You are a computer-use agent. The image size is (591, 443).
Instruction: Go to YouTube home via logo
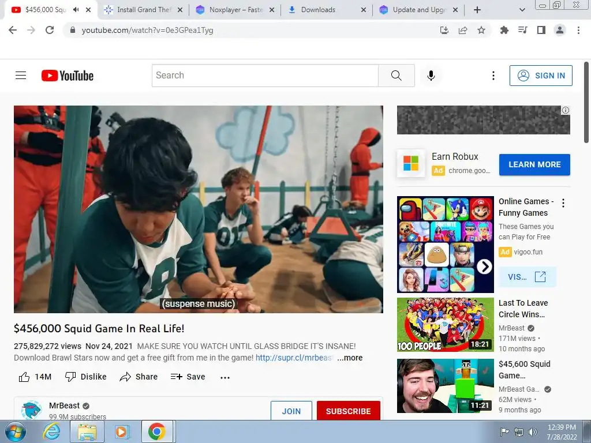click(x=68, y=76)
